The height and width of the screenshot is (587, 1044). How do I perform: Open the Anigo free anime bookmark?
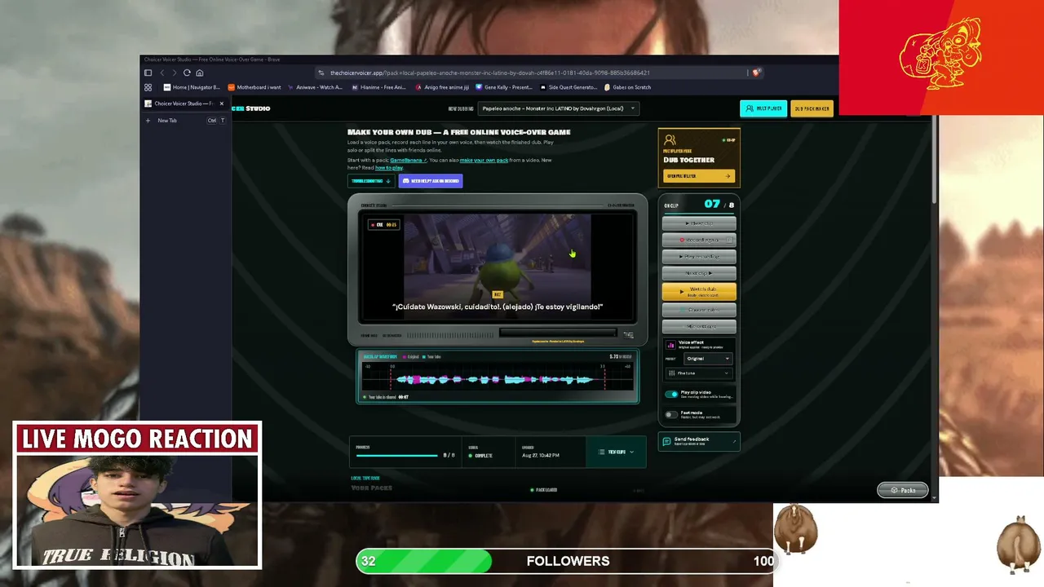coord(441,87)
